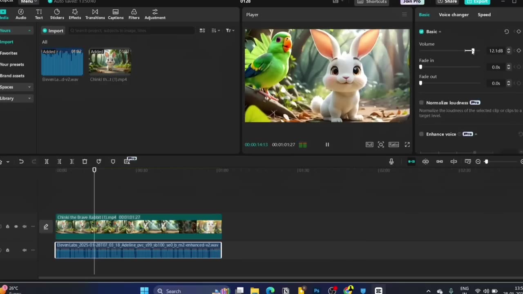The width and height of the screenshot is (523, 294).
Task: Undo the last timeline action
Action: click(21, 162)
